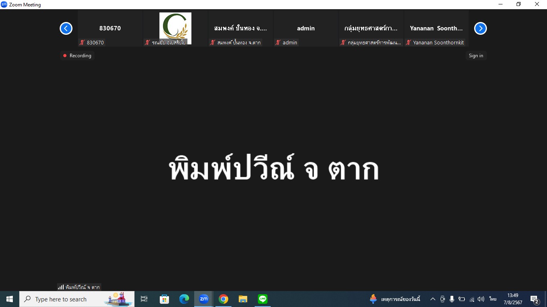Open the LINE app in taskbar

[263, 299]
